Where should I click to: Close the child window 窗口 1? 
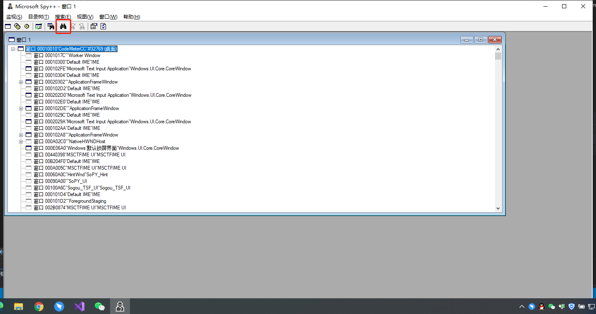495,40
